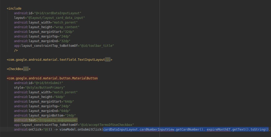Click the MaterialButton layout_width "match_parent" line
The image size is (271, 137).
[46, 92]
